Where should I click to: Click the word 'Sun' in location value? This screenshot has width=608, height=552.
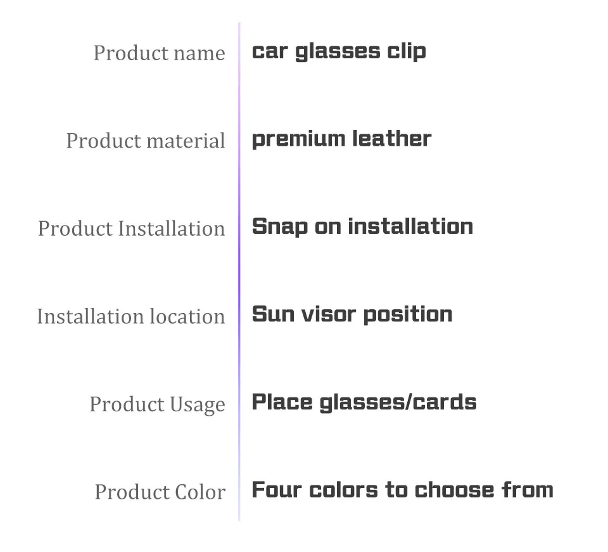[274, 314]
